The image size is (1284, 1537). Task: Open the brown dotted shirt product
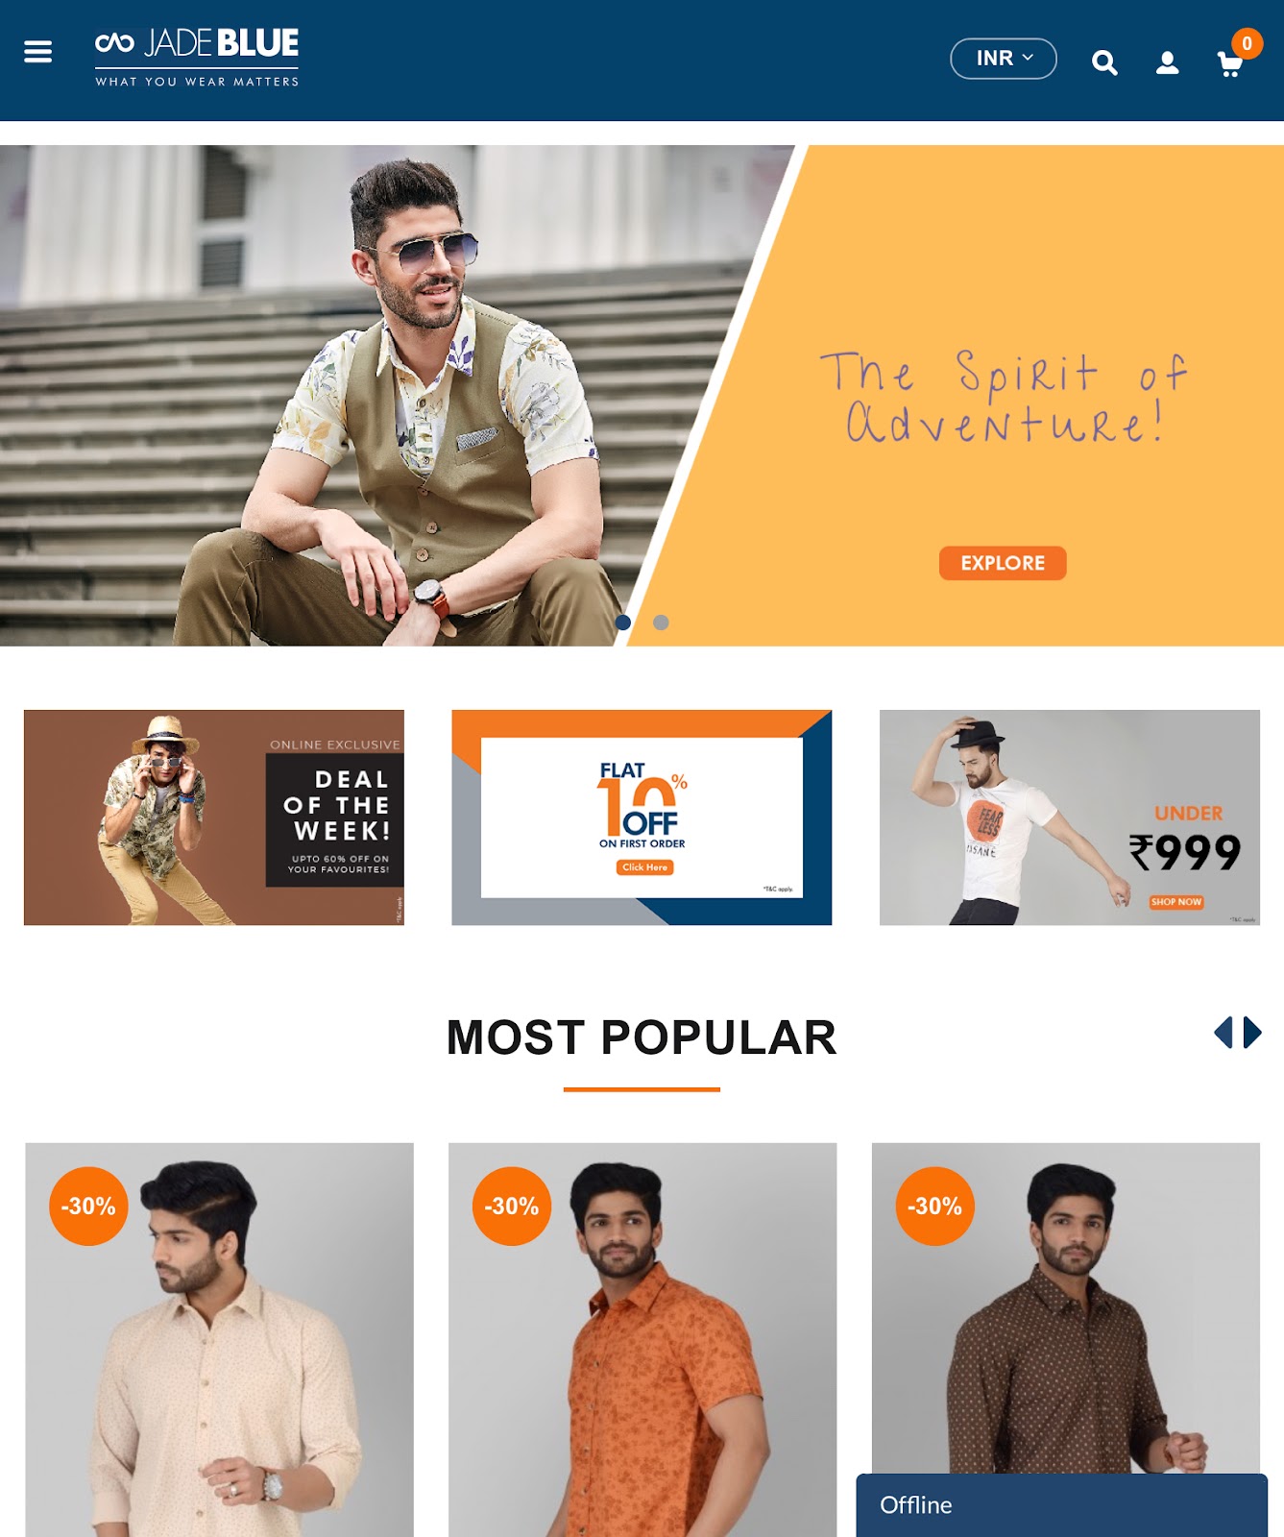[x=1066, y=1306]
